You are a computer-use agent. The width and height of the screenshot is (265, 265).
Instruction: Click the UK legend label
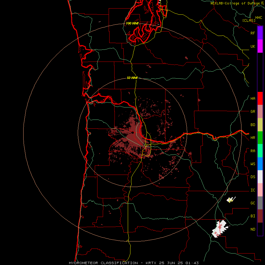point(253,46)
